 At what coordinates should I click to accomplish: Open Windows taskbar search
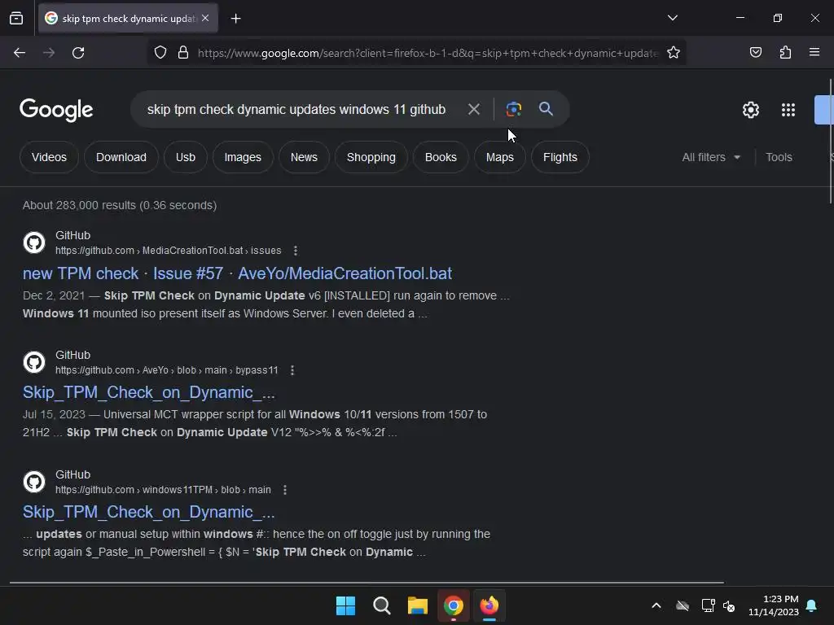click(381, 605)
